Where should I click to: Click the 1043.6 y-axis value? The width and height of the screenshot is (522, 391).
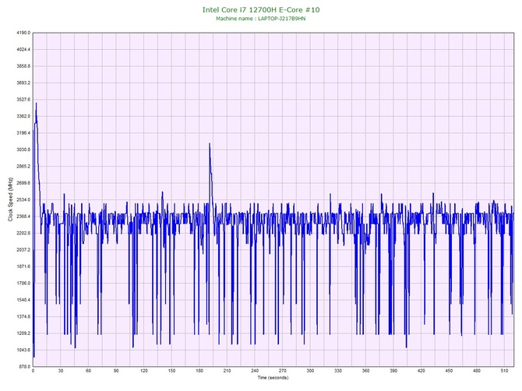pyautogui.click(x=23, y=350)
